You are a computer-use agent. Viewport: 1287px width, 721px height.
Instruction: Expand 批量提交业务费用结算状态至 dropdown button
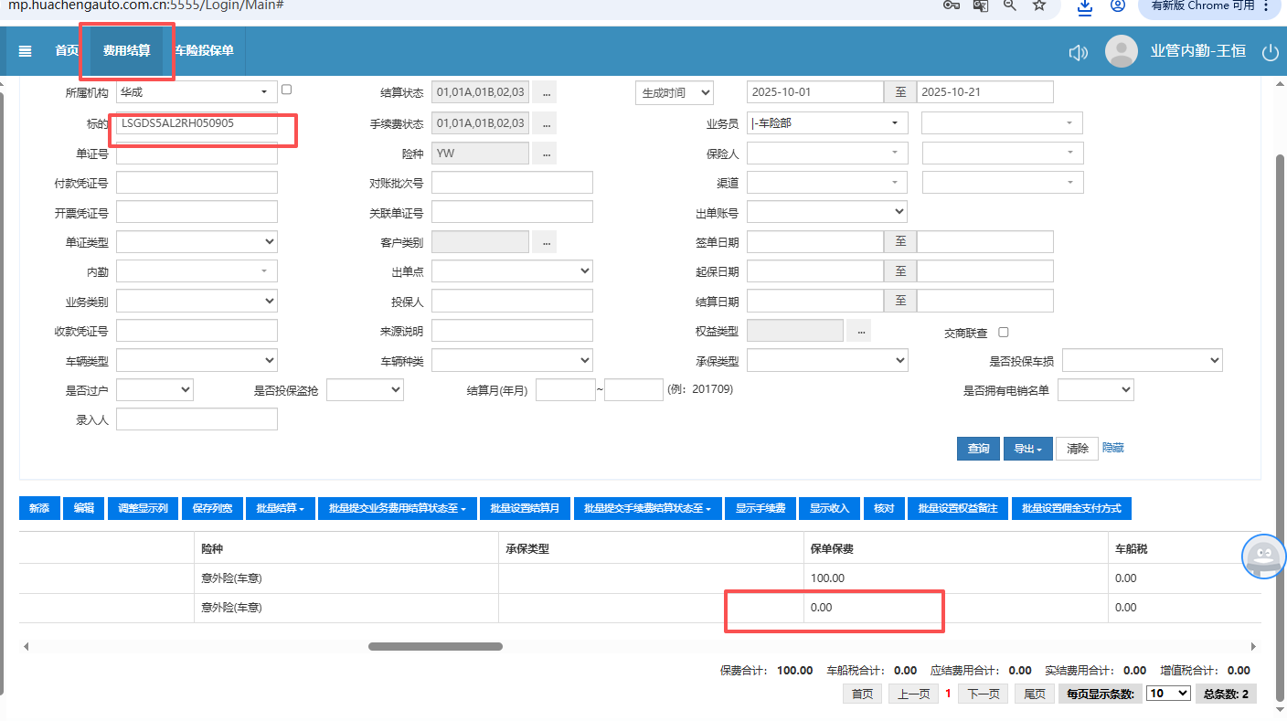point(398,508)
